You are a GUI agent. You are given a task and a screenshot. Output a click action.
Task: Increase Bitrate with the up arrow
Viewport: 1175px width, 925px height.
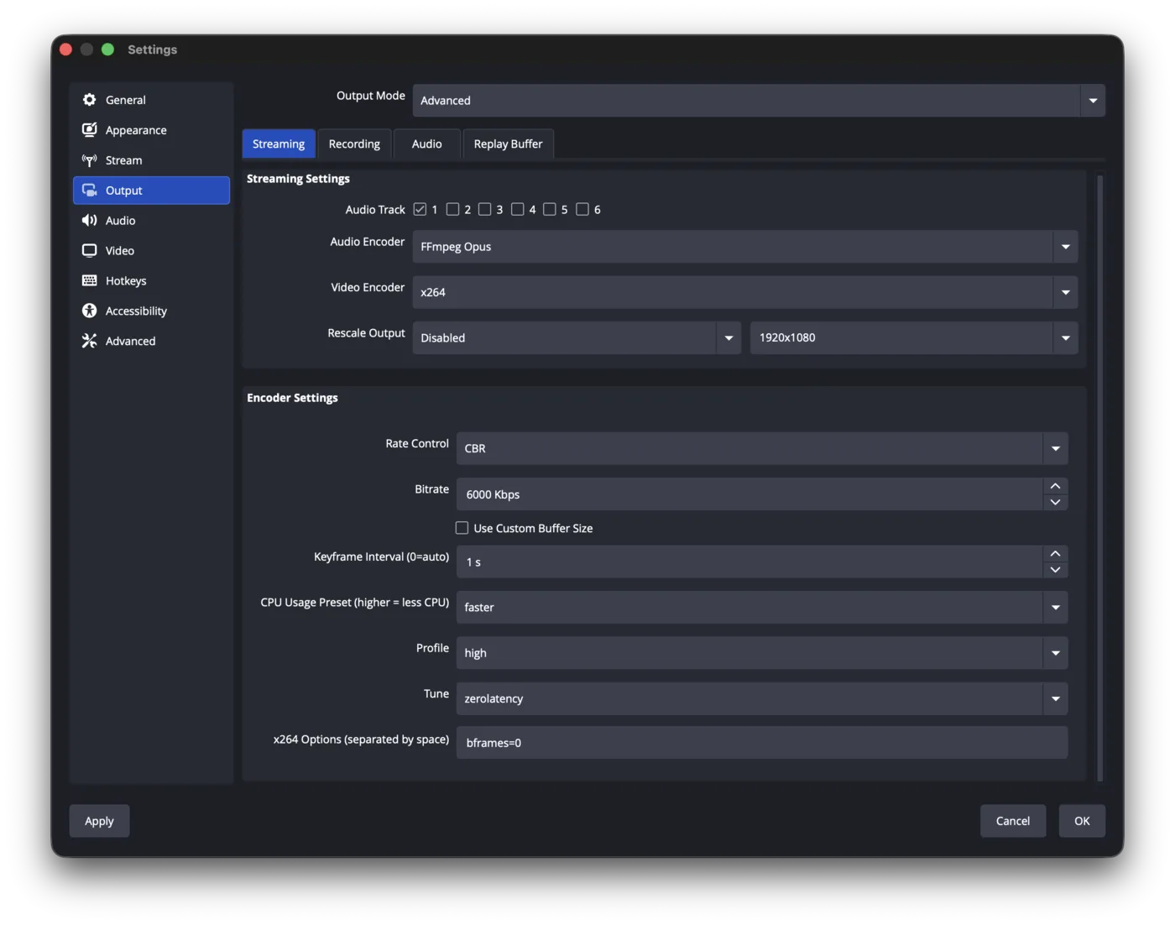pos(1055,486)
